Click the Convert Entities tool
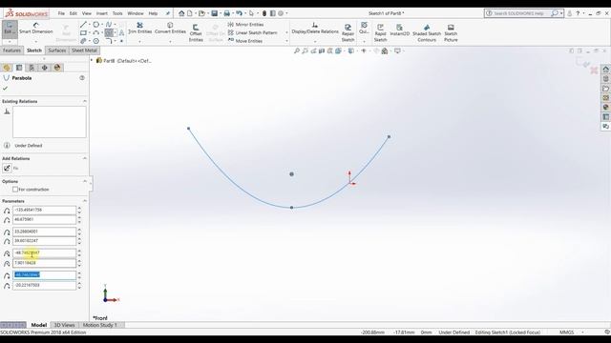 tap(170, 28)
